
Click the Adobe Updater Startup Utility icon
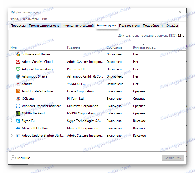click(18, 136)
